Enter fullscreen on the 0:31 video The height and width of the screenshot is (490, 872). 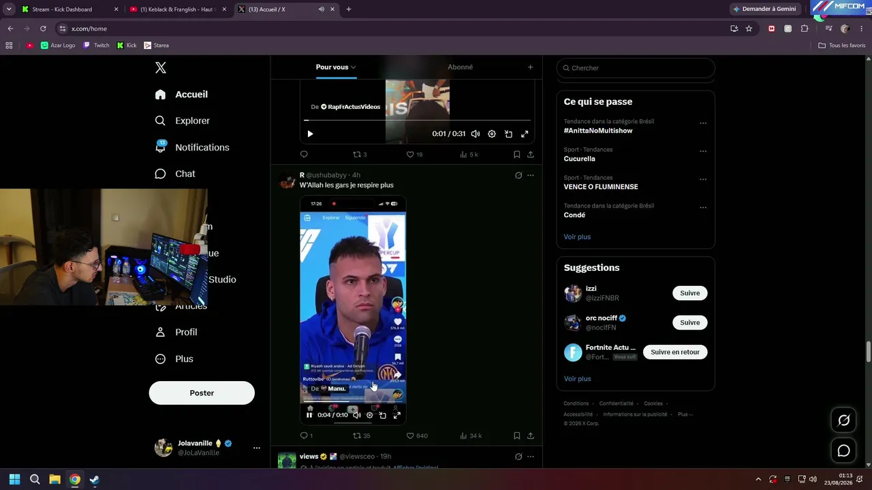pos(525,134)
